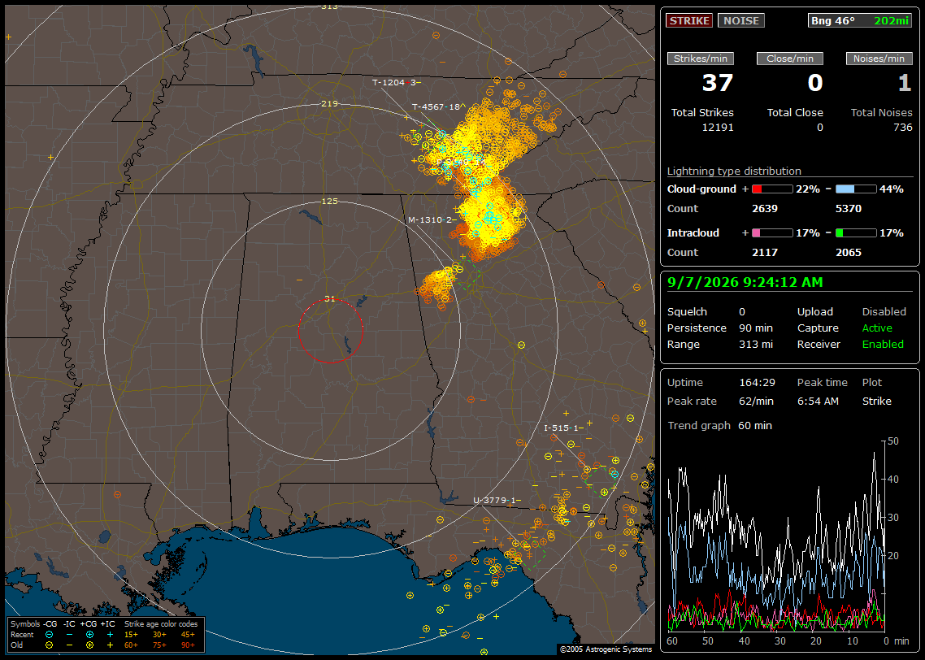Click the pink positive intracloud bar
This screenshot has width=925, height=660.
point(772,233)
